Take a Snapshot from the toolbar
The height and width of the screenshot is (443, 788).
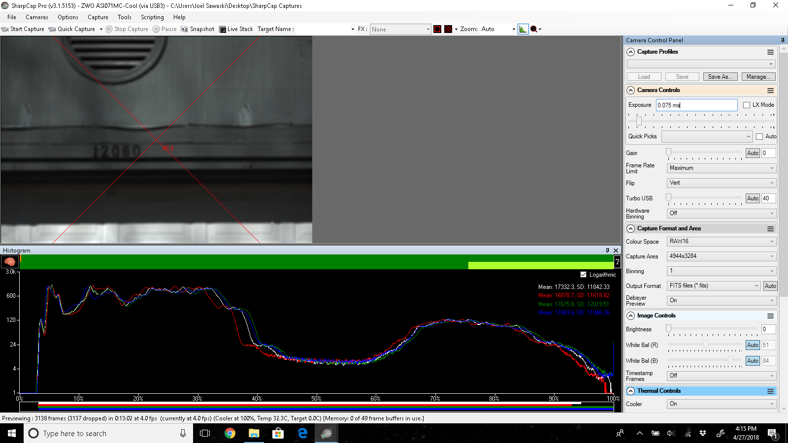[x=197, y=29]
